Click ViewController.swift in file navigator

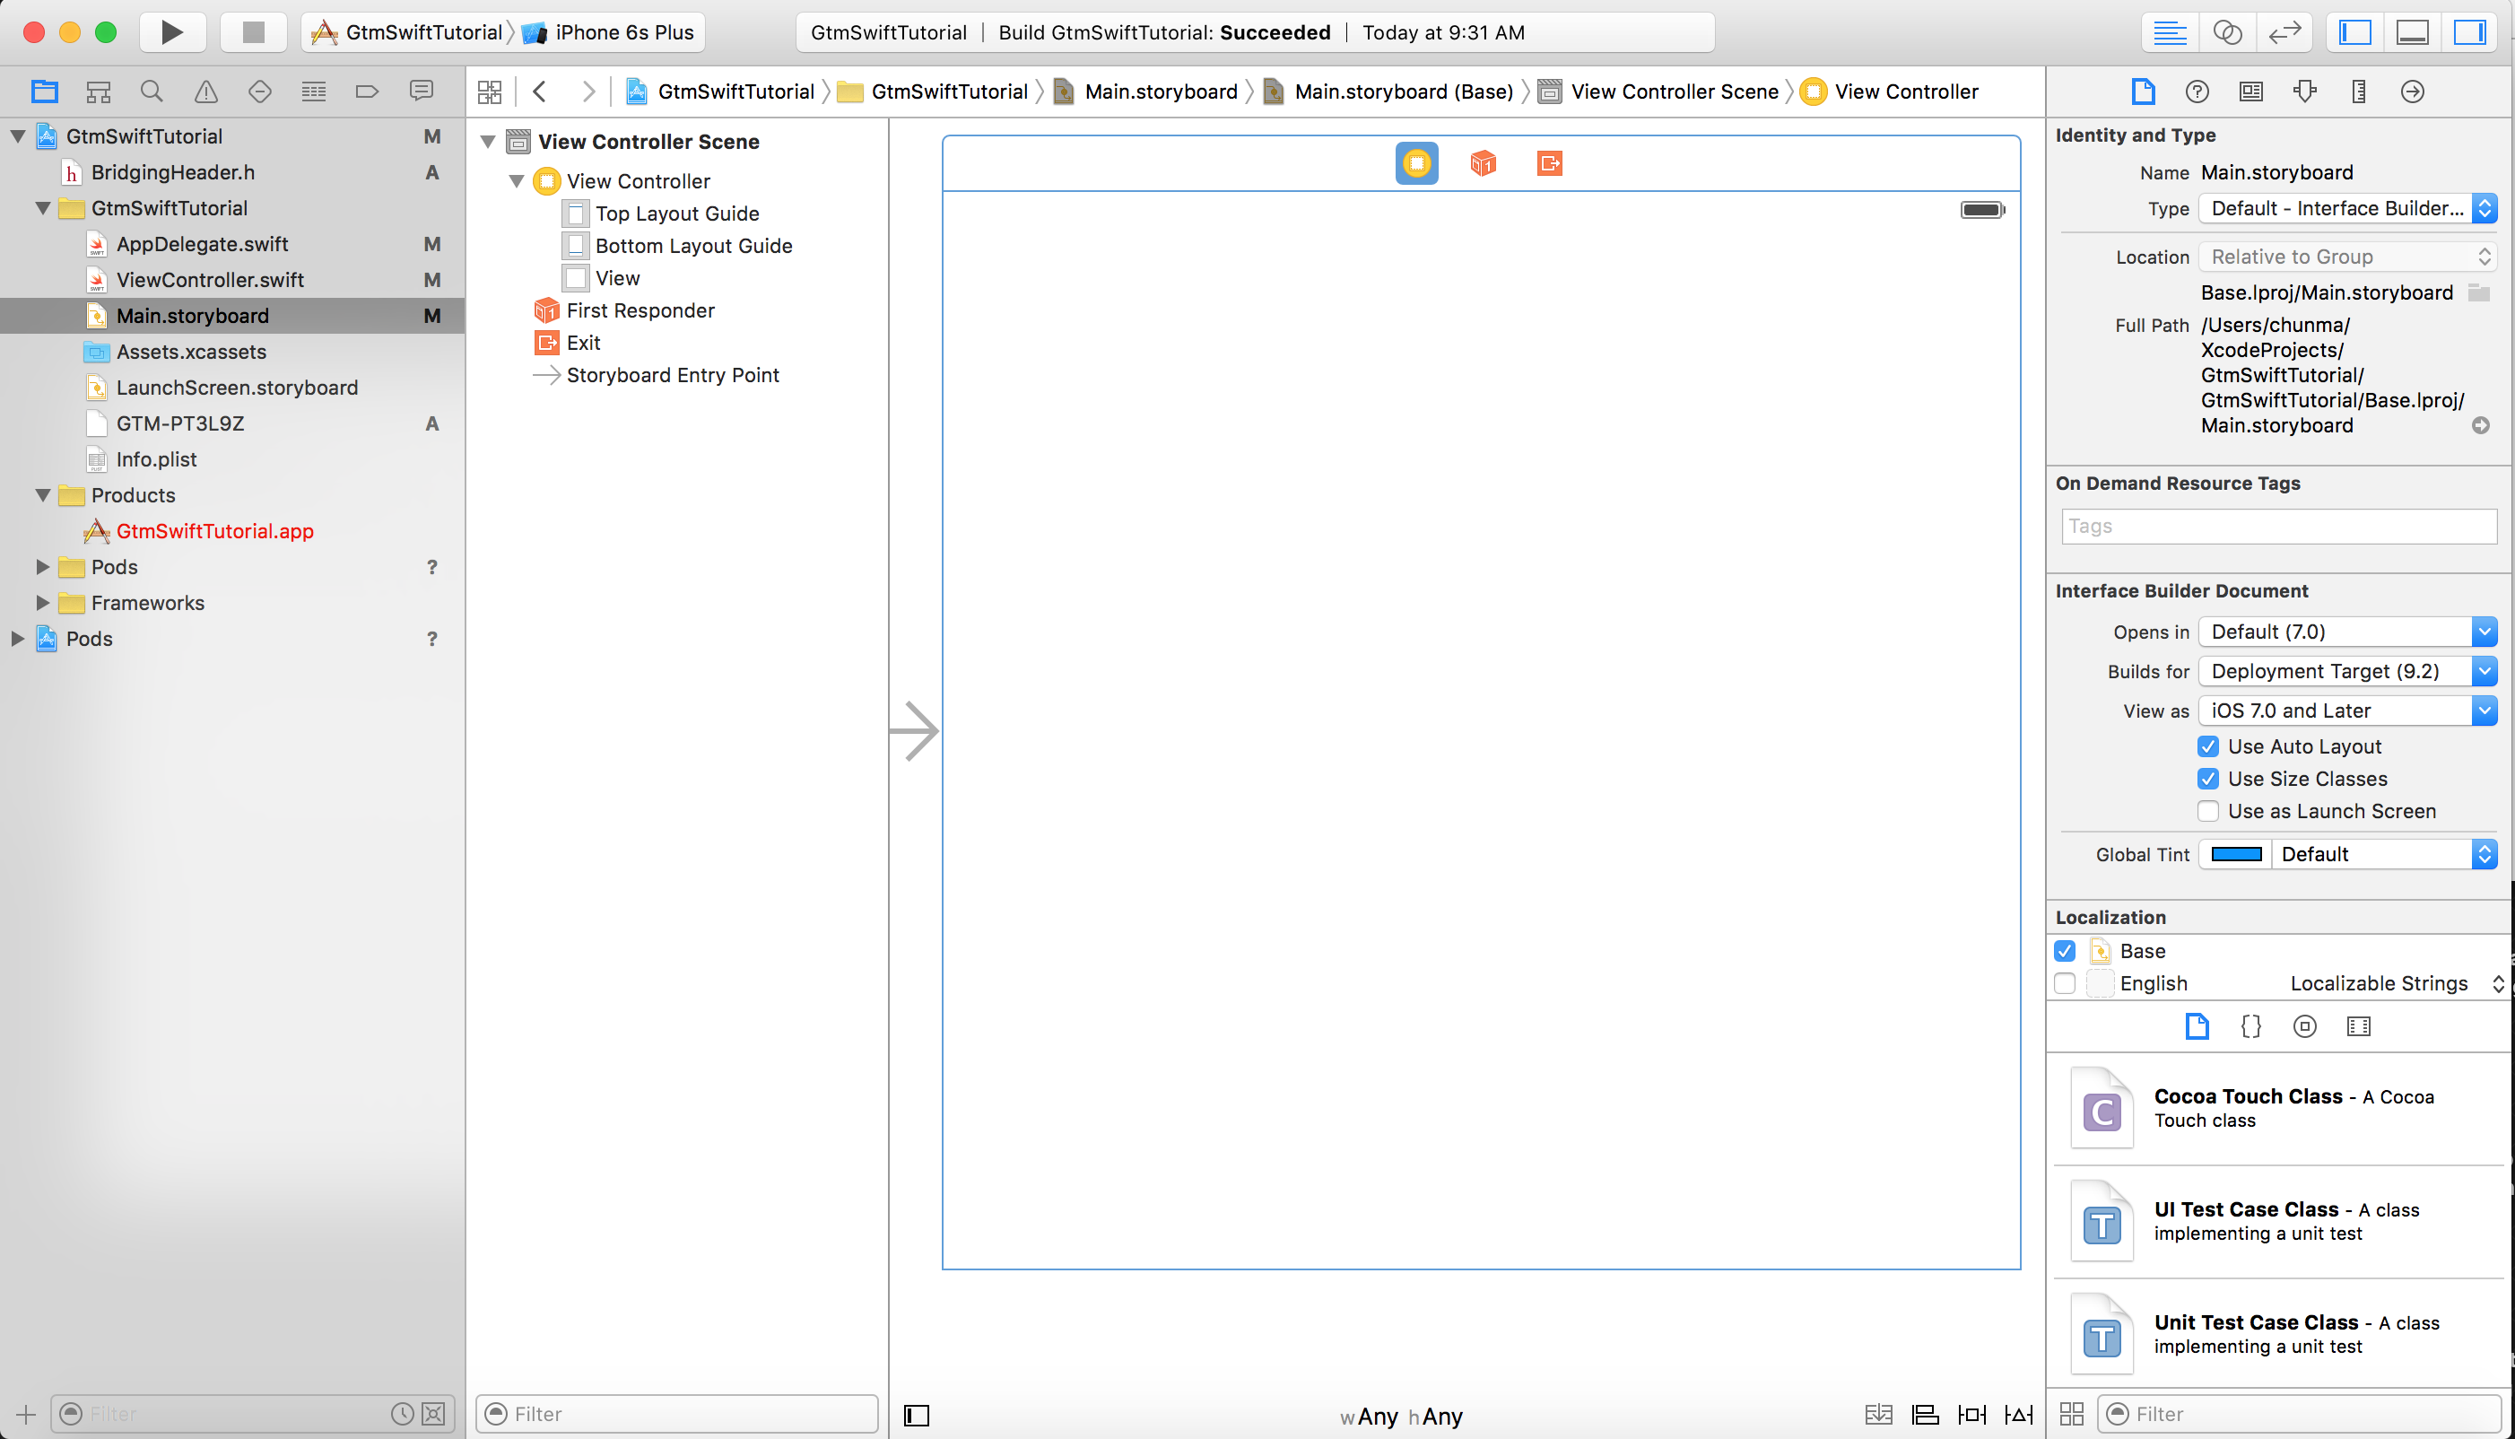point(207,280)
